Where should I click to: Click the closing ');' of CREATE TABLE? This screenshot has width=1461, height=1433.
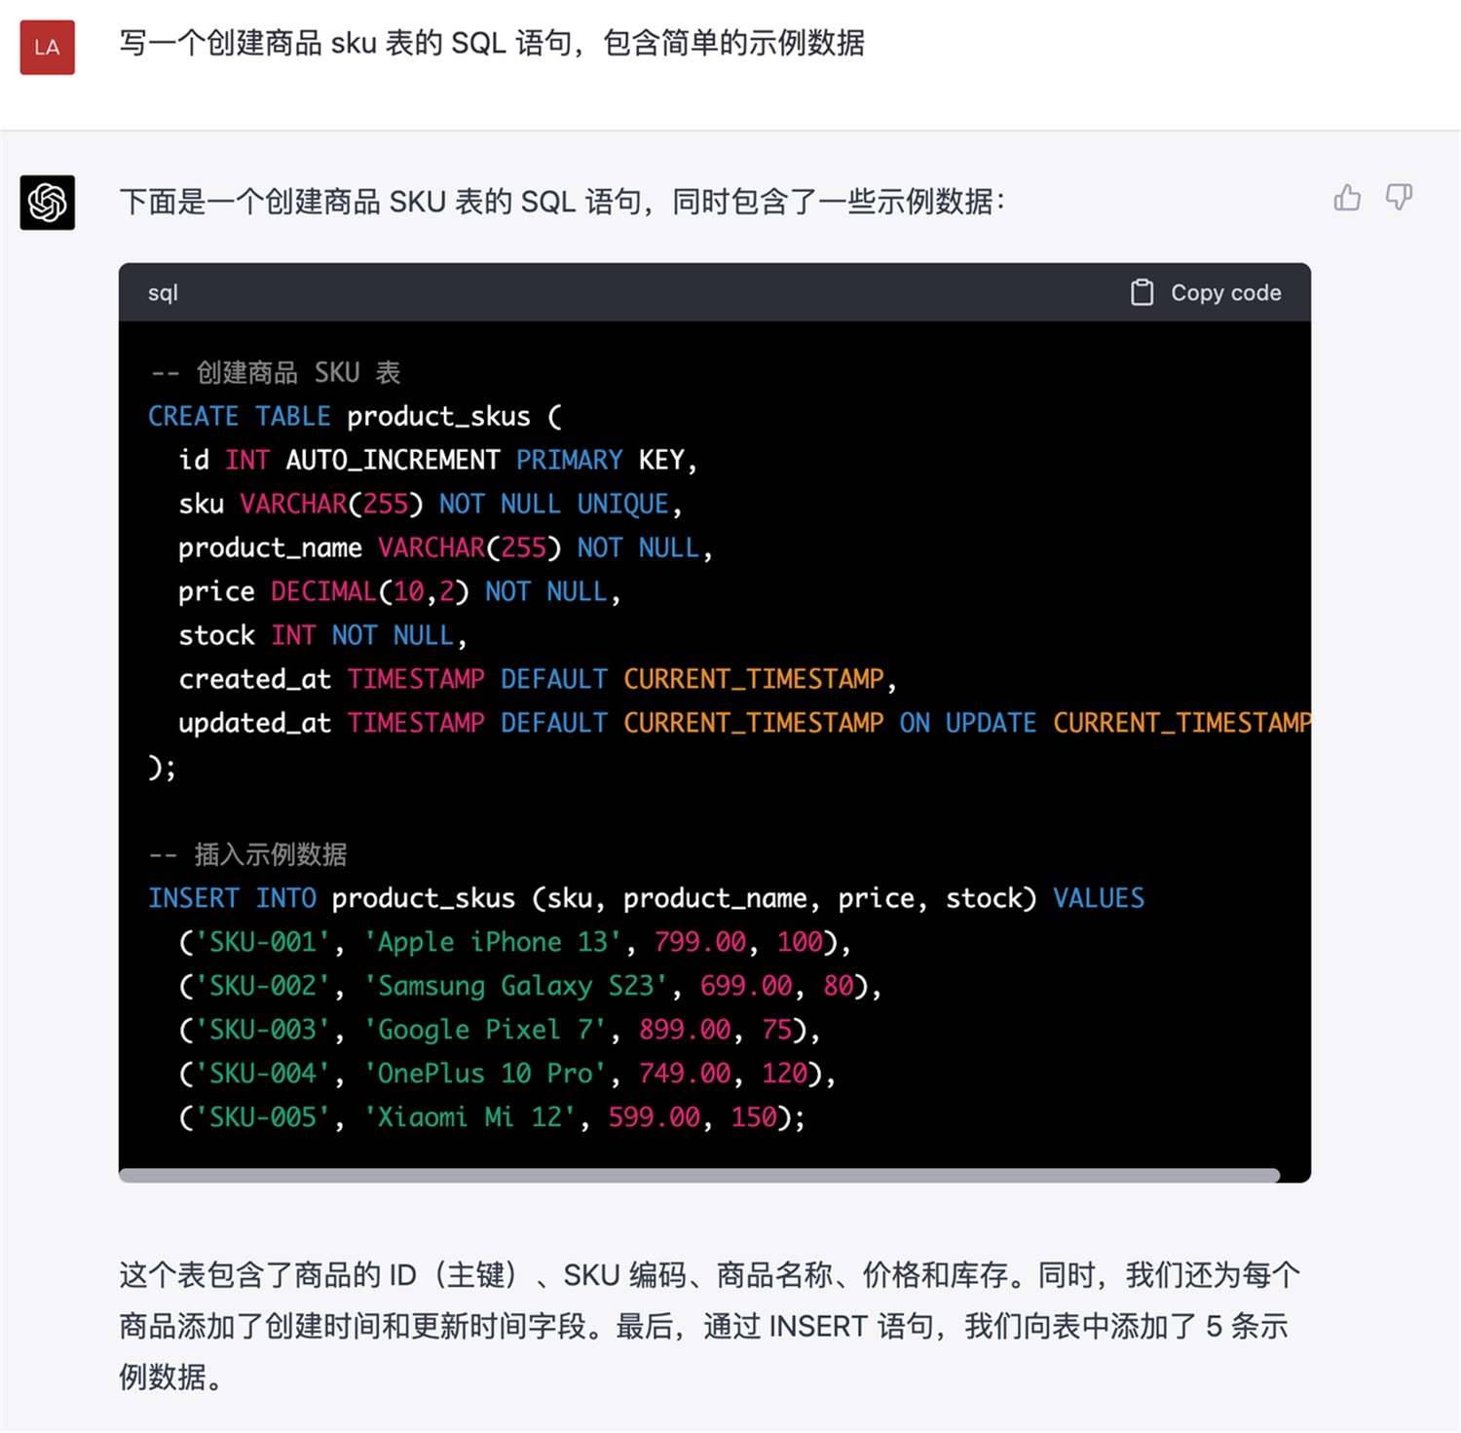162,767
